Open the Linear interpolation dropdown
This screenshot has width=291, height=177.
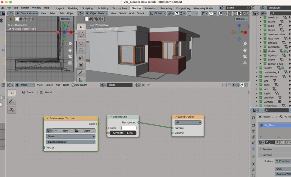click(71, 136)
